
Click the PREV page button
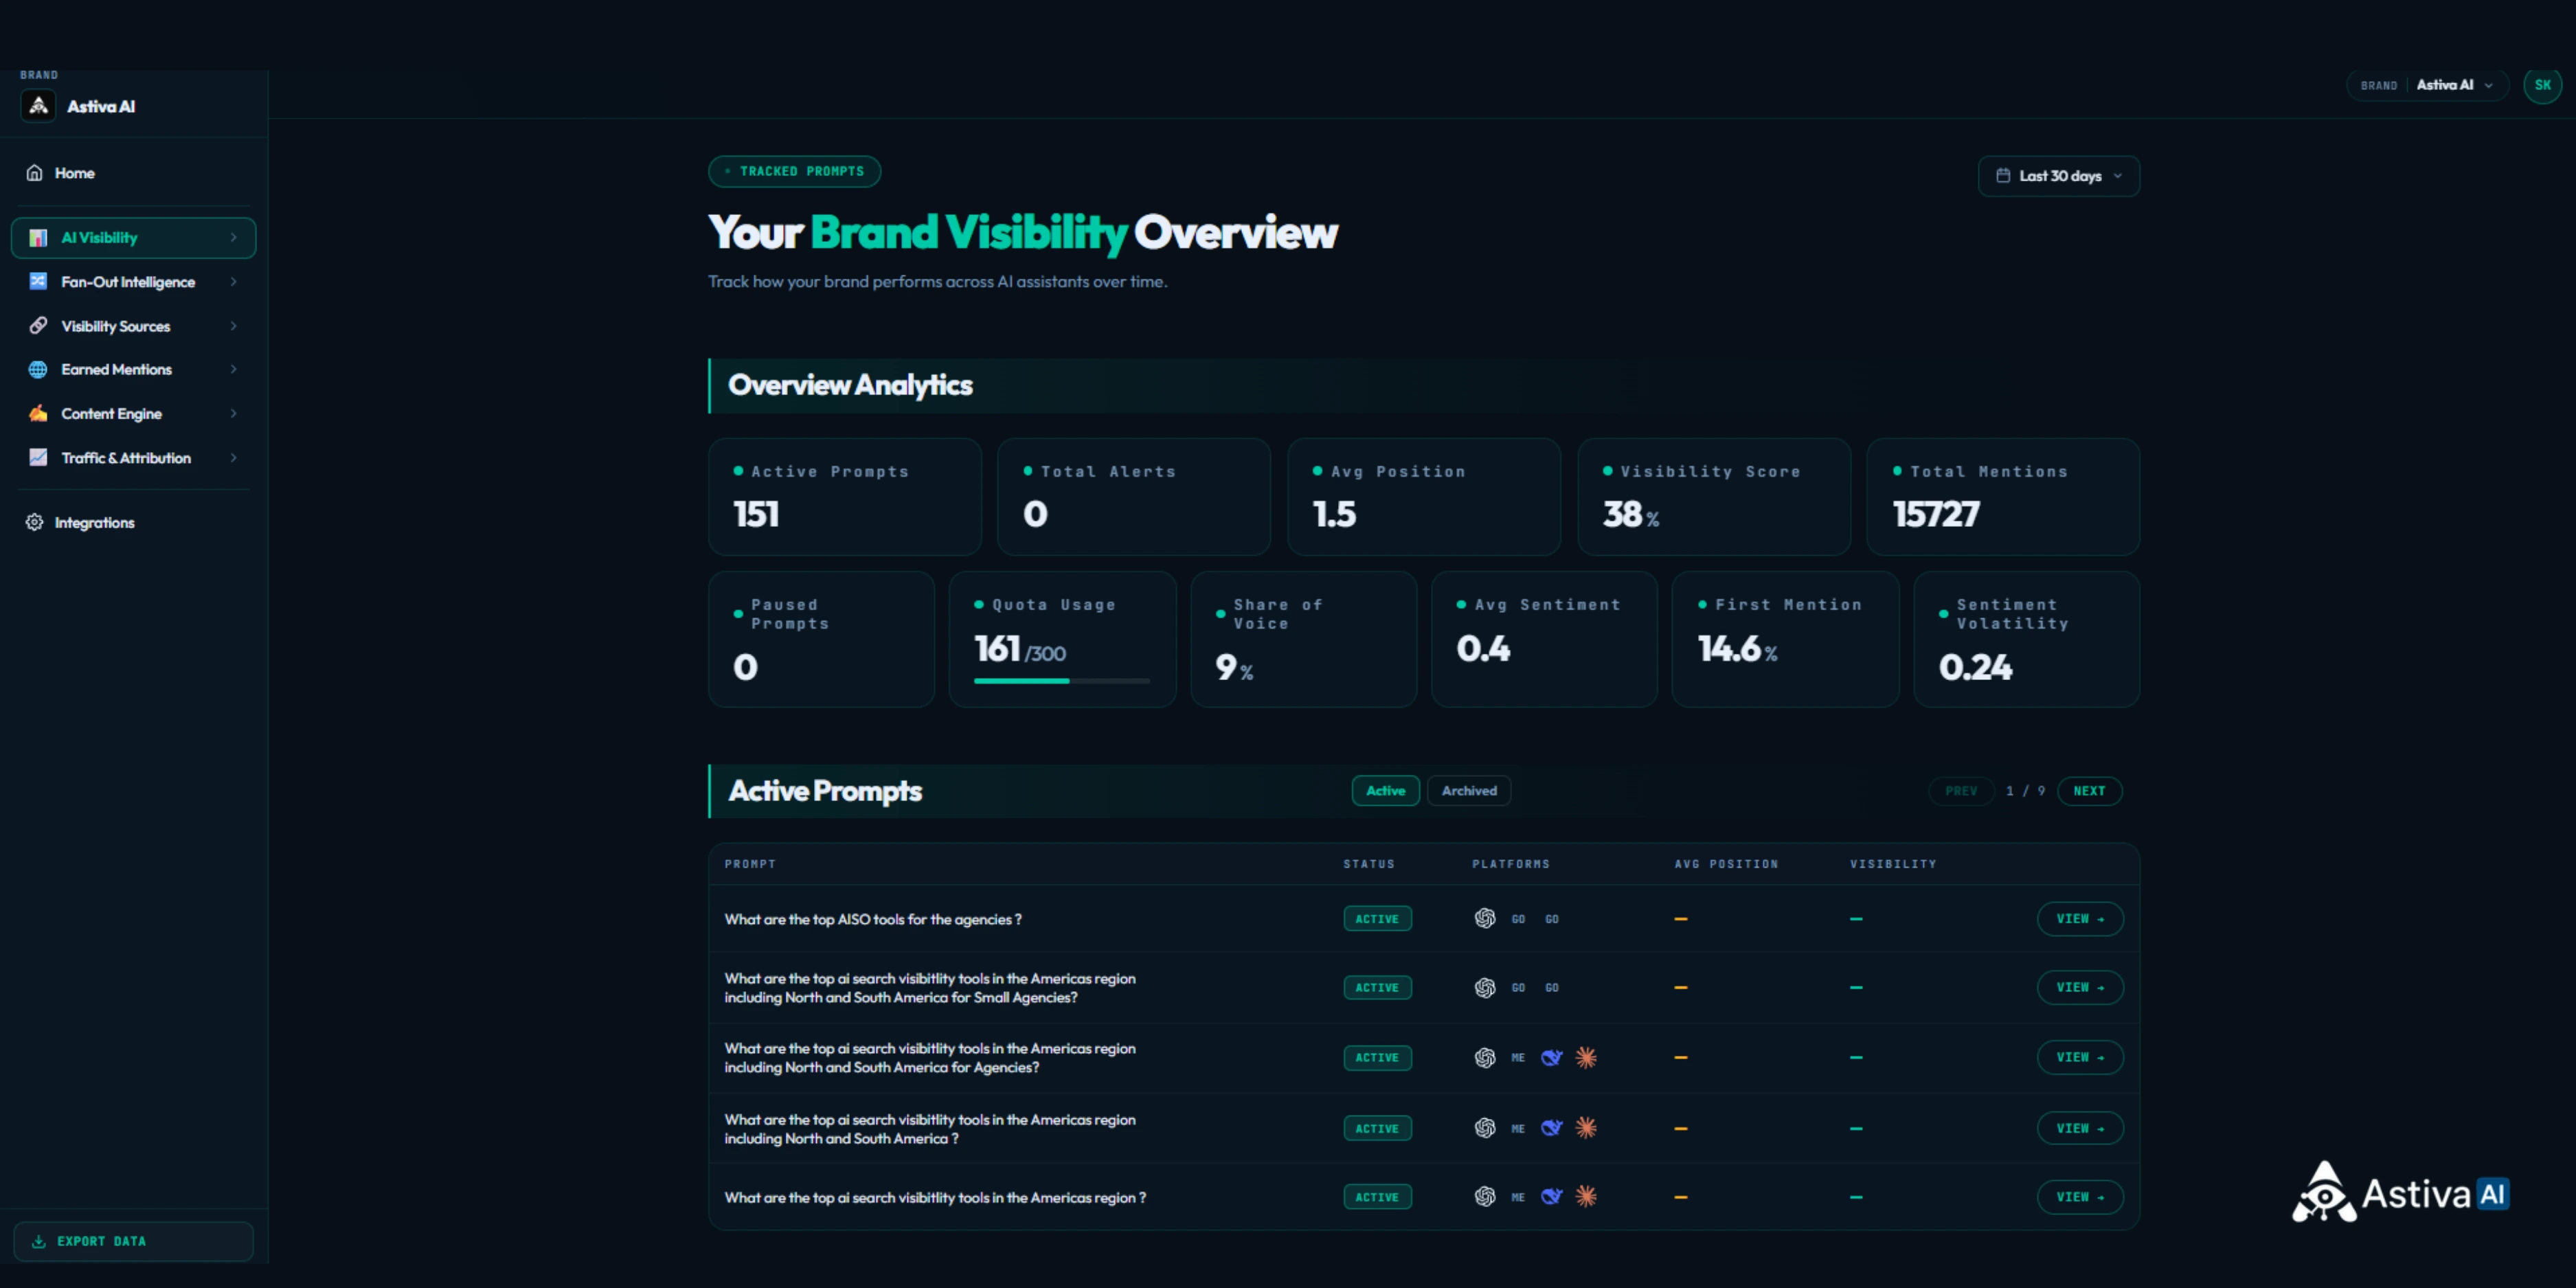[x=1961, y=791]
